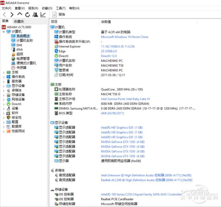The width and height of the screenshot is (221, 207).
Task: Refresh the current page
Action: point(28,14)
